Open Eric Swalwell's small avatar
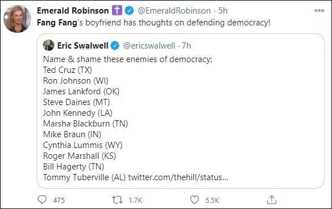The image size is (332, 209). (x=49, y=45)
